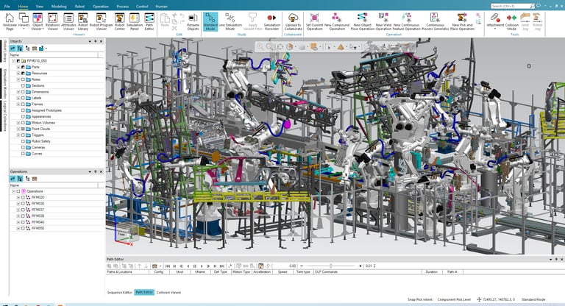
Task: Open the Attributes Viewer
Action: point(68,21)
